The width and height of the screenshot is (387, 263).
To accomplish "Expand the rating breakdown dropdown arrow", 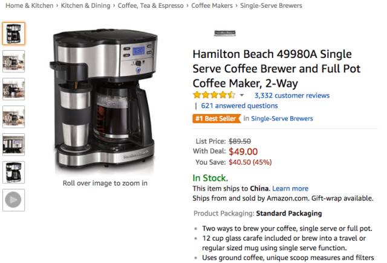I will click(242, 95).
